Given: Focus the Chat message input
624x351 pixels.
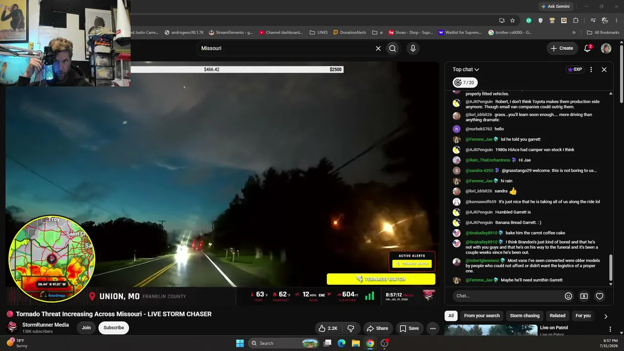Looking at the screenshot, I should click(507, 296).
